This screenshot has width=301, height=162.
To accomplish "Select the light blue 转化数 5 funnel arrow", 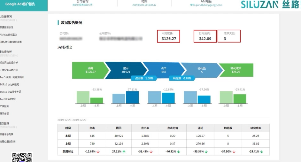I will pos(202,70).
